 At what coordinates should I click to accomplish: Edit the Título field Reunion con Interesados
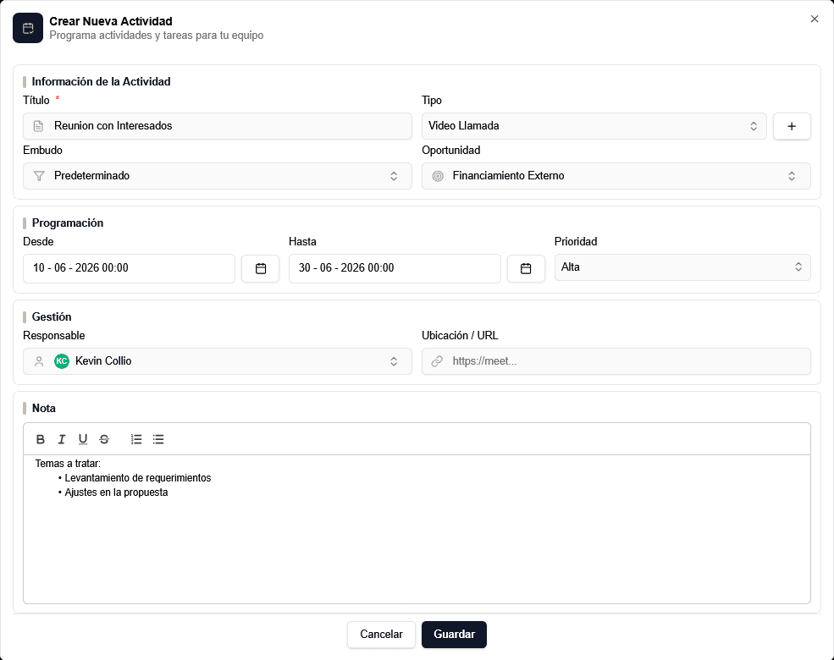[218, 126]
